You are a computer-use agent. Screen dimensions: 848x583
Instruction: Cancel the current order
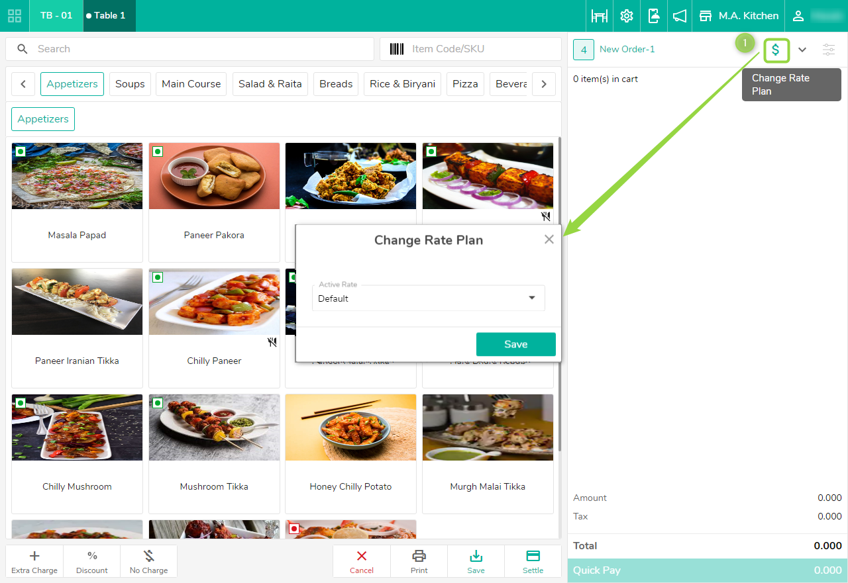click(362, 561)
